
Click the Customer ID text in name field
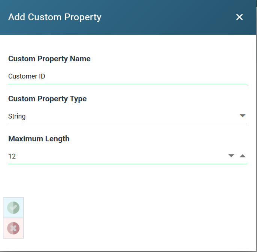click(x=27, y=76)
